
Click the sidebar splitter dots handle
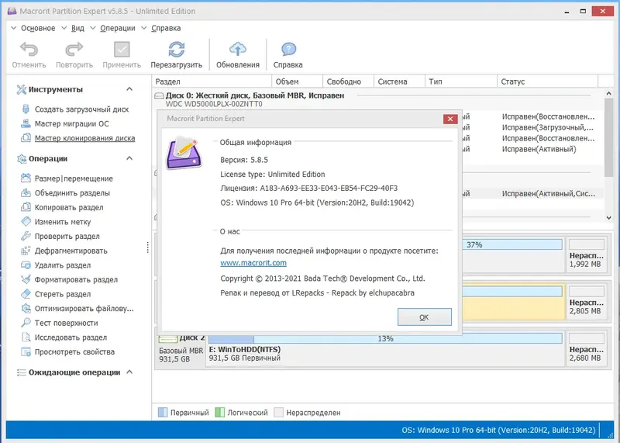(x=148, y=247)
